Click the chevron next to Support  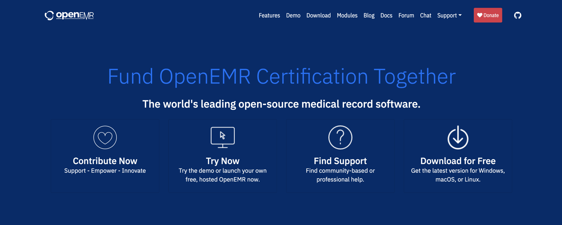(460, 15)
